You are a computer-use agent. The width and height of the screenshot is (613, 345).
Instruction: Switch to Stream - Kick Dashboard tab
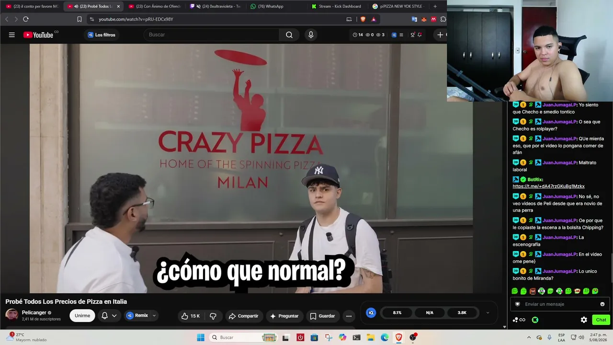tap(337, 6)
